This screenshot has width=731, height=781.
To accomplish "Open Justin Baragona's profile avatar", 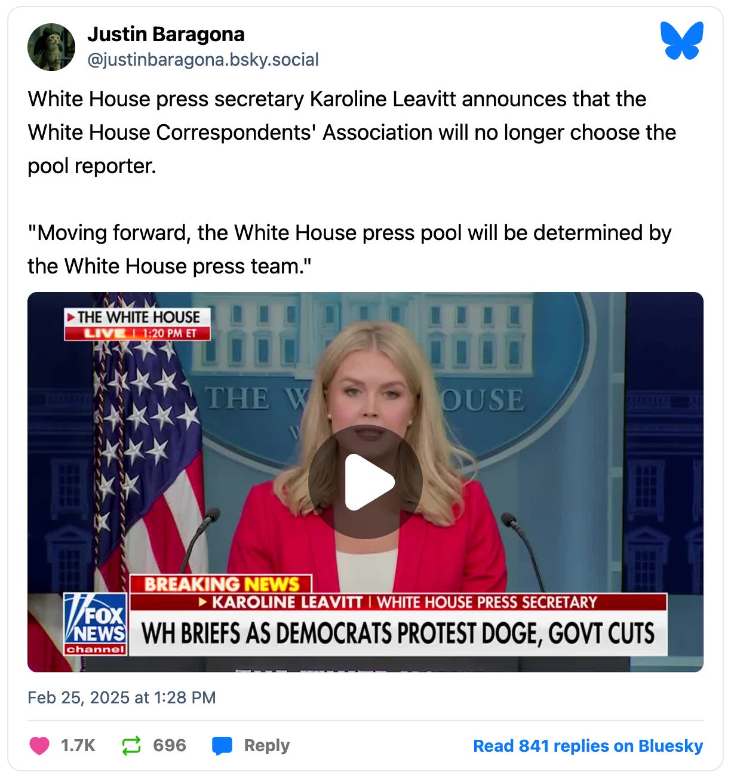I will pyautogui.click(x=51, y=47).
